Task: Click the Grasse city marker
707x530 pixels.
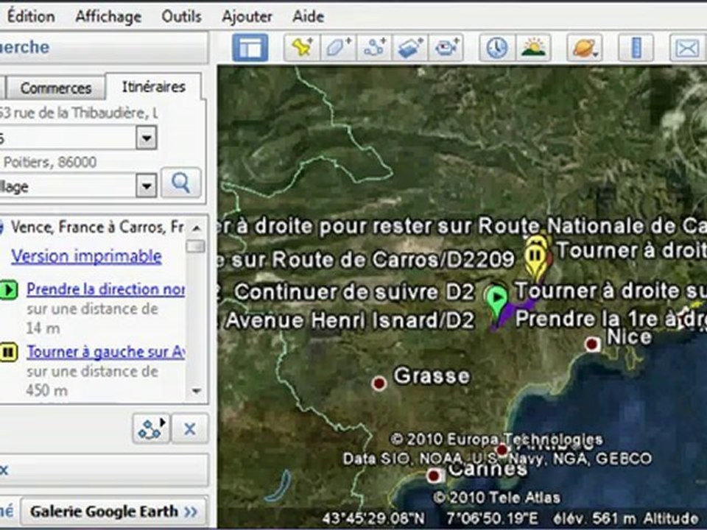Action: click(x=379, y=384)
